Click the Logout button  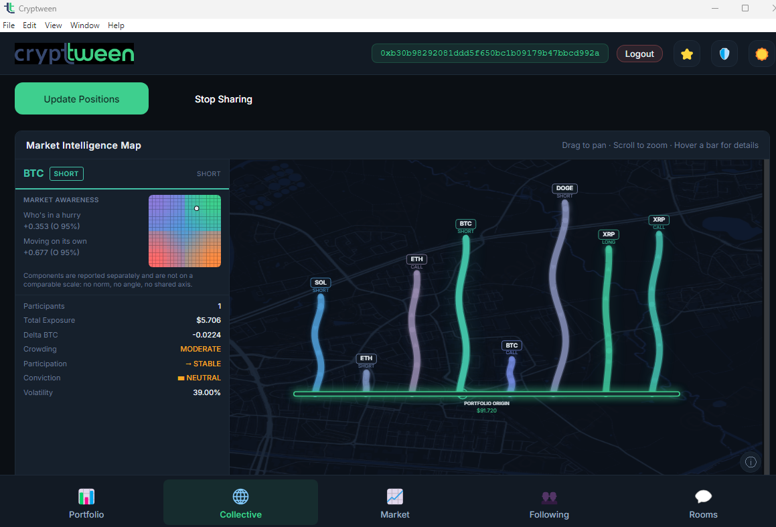tap(639, 54)
